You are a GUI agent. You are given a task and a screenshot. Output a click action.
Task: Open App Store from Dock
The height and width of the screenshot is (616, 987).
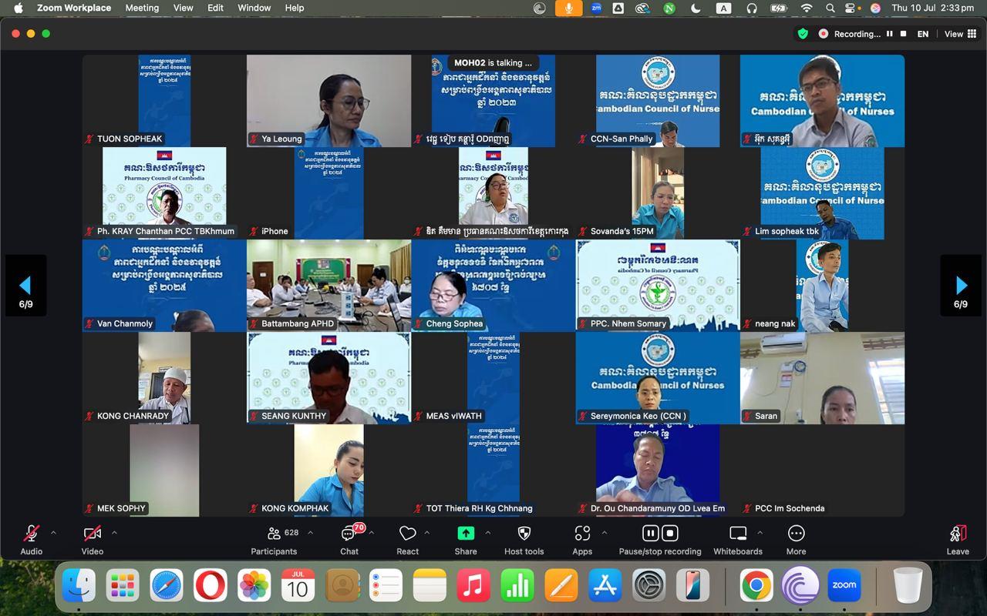(x=605, y=586)
